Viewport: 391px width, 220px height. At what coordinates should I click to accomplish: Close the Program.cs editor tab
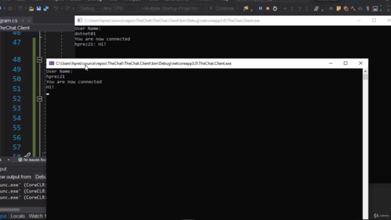[x=29, y=21]
